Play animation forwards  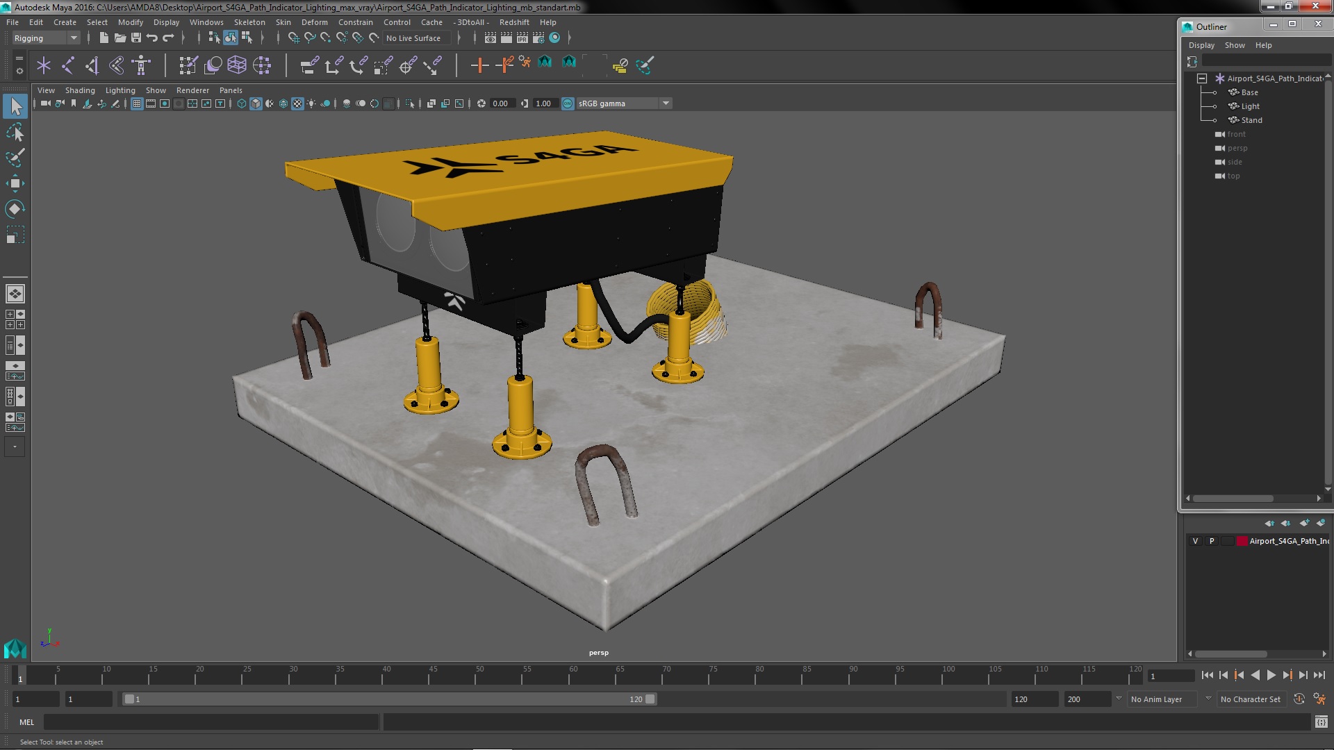(x=1271, y=675)
